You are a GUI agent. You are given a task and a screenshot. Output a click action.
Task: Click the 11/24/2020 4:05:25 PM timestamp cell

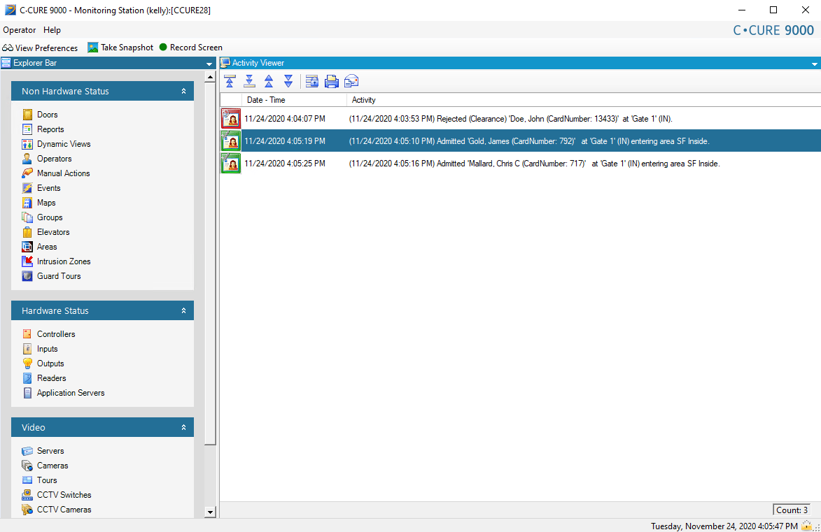click(x=285, y=164)
